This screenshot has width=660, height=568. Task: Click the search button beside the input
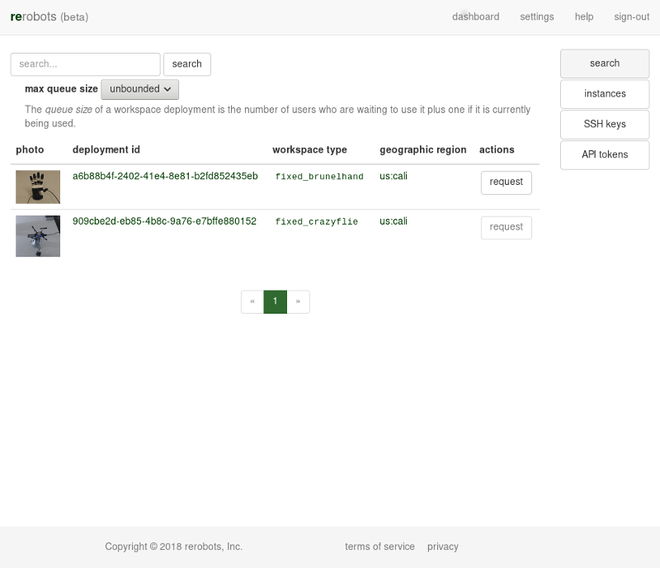tap(187, 64)
